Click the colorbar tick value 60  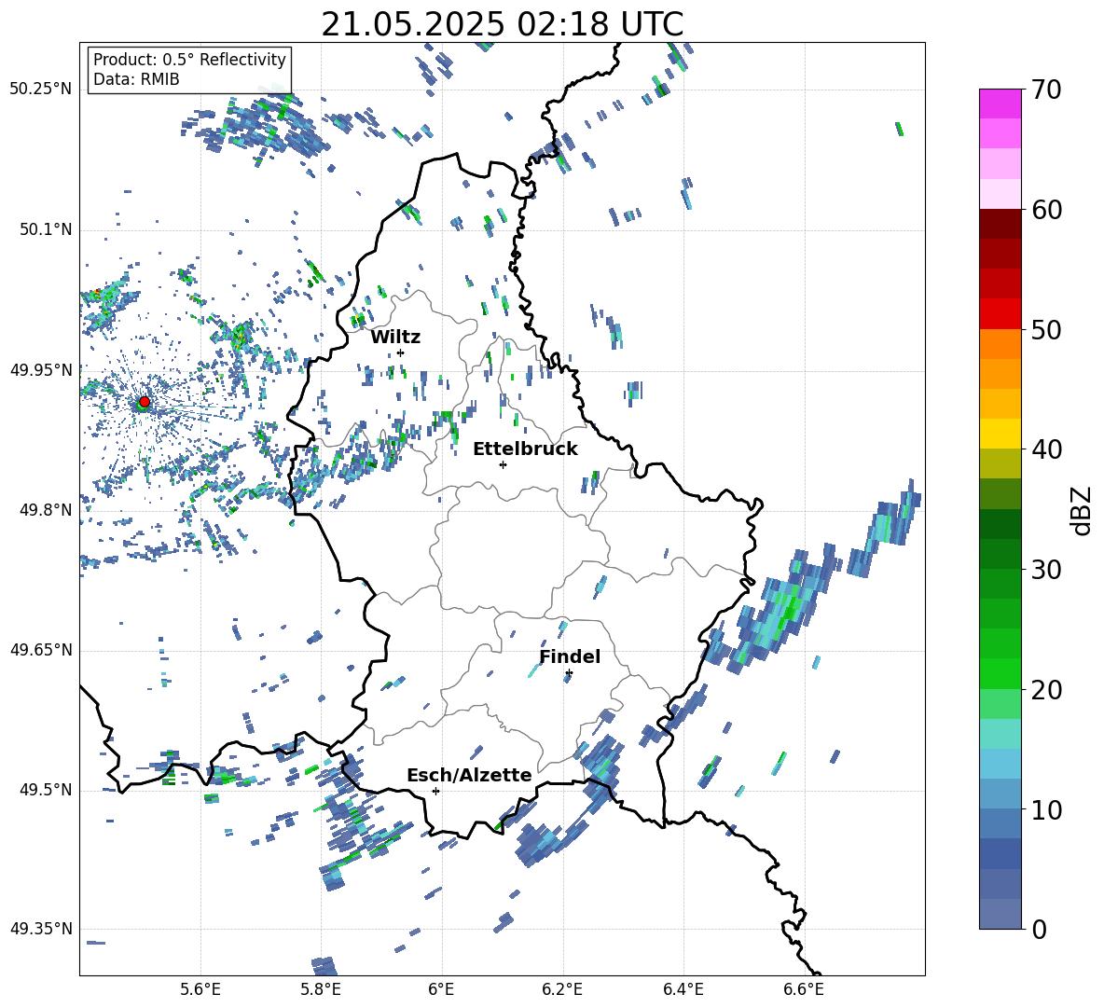tap(1046, 210)
